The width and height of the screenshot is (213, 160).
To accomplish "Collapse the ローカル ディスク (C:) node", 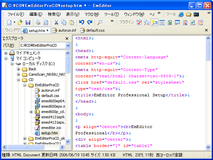I will (x=12, y=64).
